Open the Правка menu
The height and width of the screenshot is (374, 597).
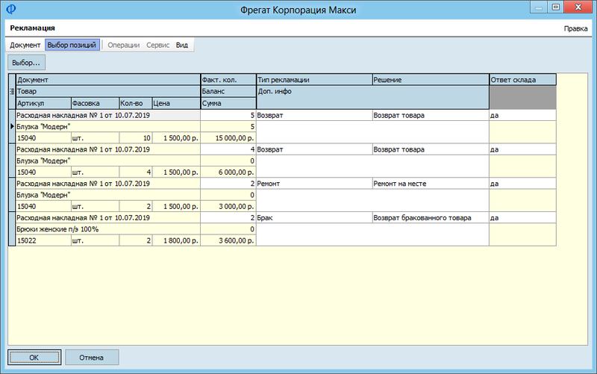[575, 28]
